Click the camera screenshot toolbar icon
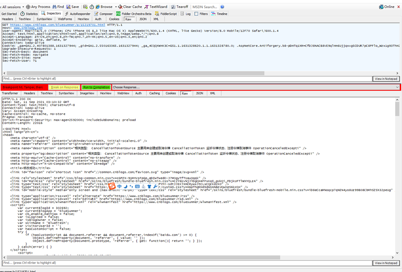This screenshot has height=272, width=402. (85, 7)
